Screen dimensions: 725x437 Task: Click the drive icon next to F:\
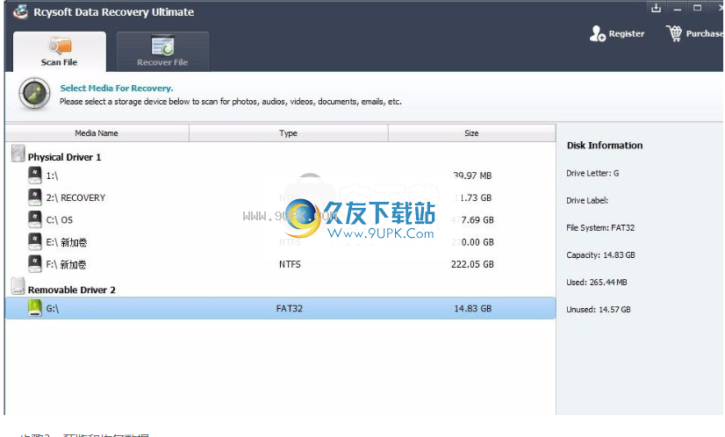tap(35, 263)
